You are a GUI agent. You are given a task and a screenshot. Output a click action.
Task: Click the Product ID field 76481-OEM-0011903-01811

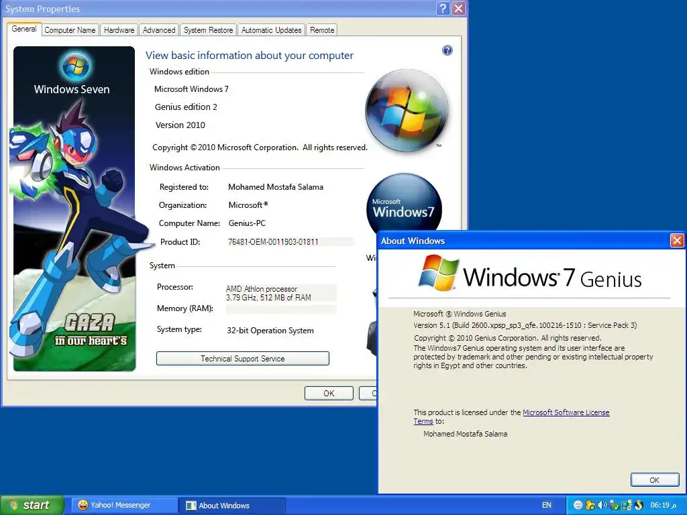291,241
